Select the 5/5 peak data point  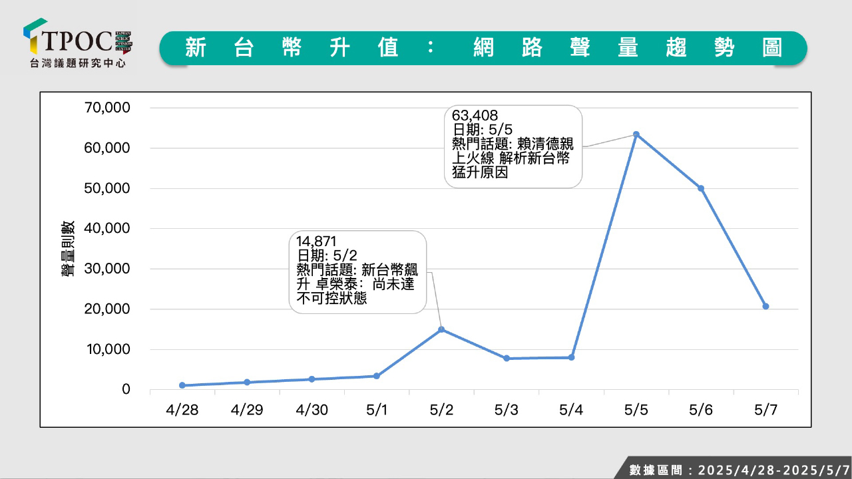pos(636,134)
